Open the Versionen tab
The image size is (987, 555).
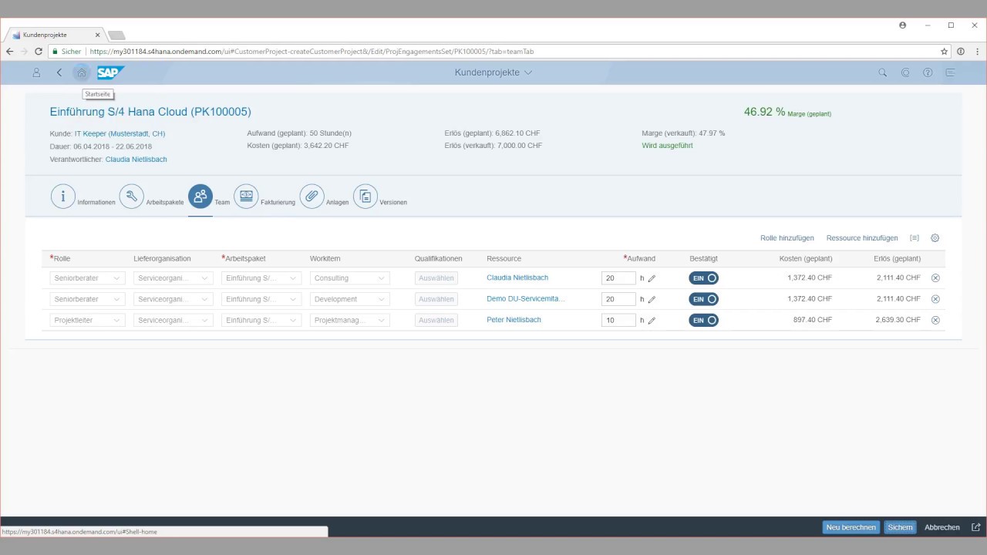tap(365, 197)
